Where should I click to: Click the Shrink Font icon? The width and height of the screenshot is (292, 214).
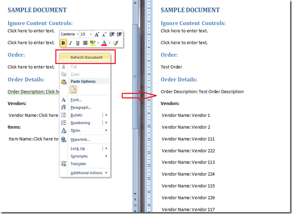104,35
